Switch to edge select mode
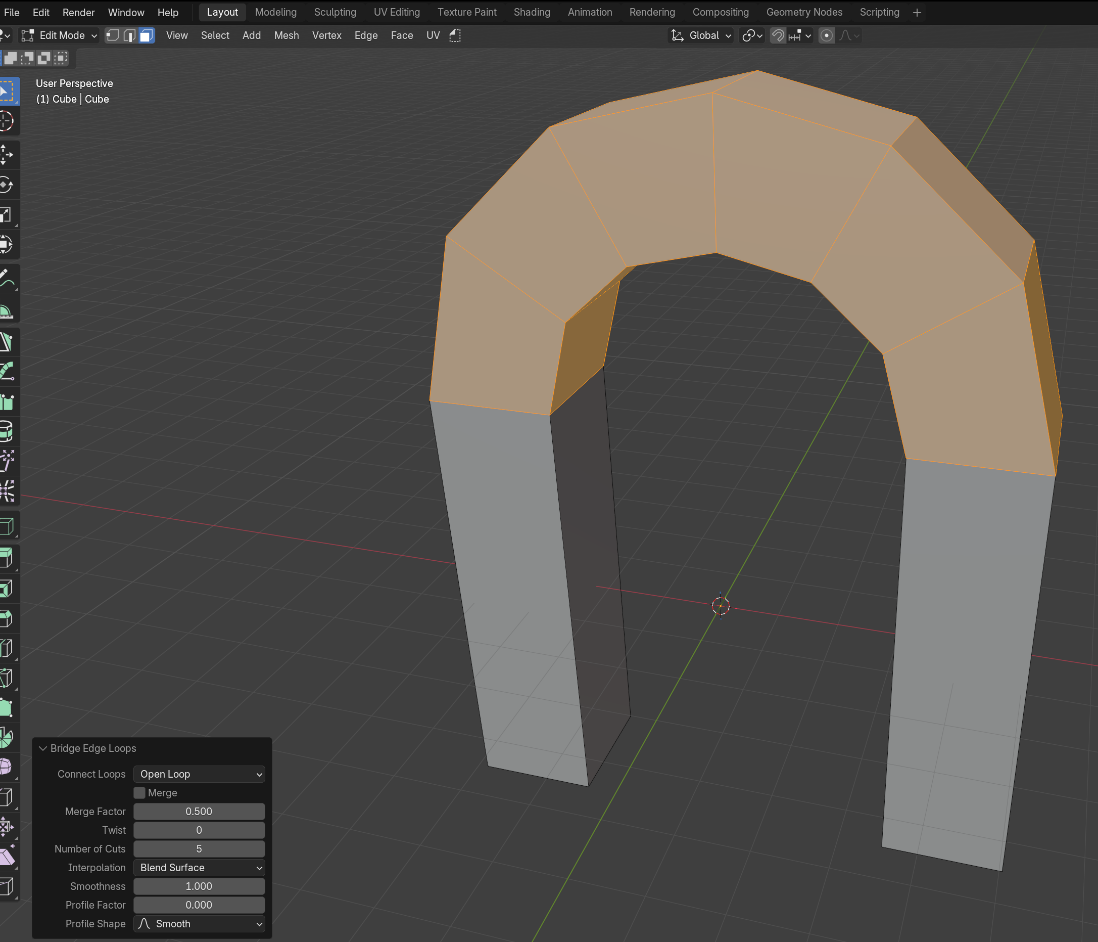The image size is (1098, 942). tap(129, 35)
